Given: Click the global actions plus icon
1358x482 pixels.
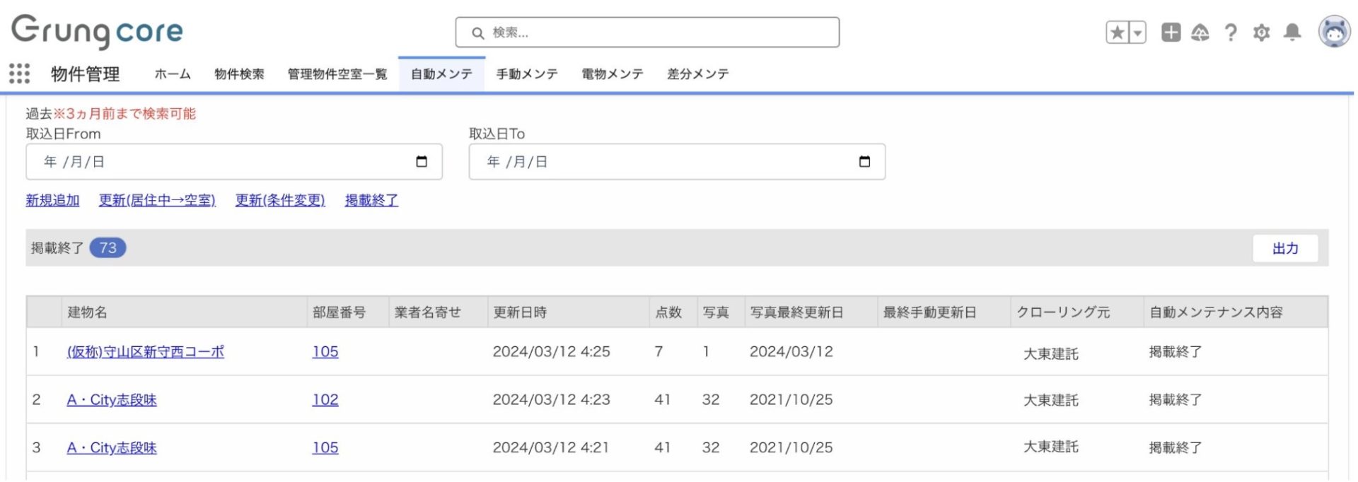Looking at the screenshot, I should pyautogui.click(x=1171, y=33).
